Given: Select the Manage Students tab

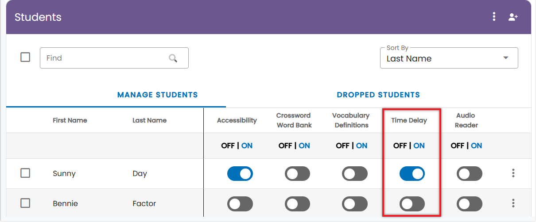Looking at the screenshot, I should tap(158, 95).
